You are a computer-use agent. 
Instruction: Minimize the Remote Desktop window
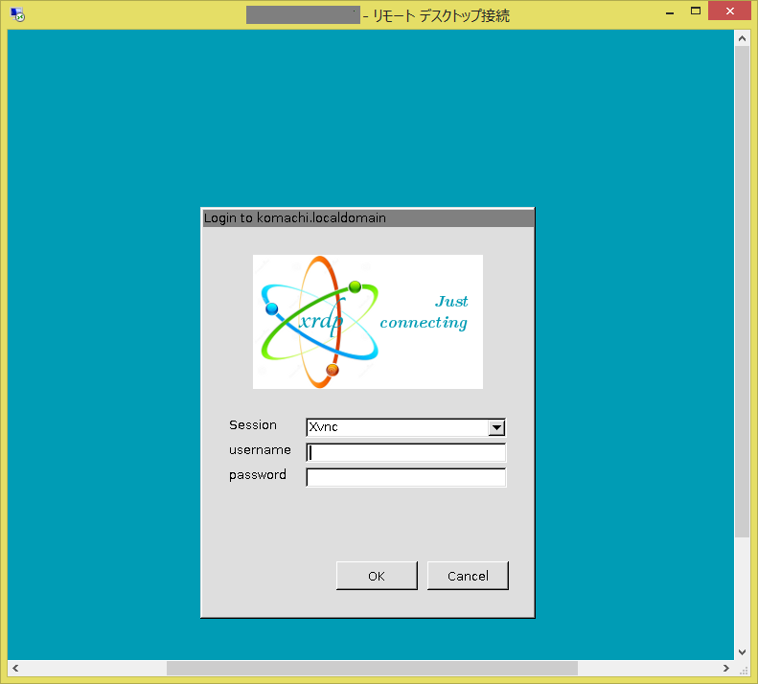tap(670, 11)
